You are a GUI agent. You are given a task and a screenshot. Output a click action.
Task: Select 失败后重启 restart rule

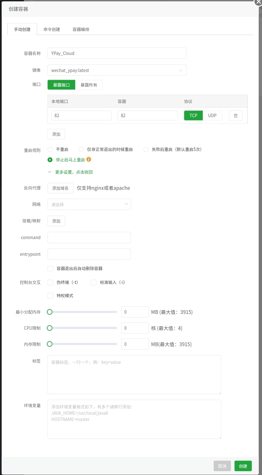pyautogui.click(x=145, y=149)
